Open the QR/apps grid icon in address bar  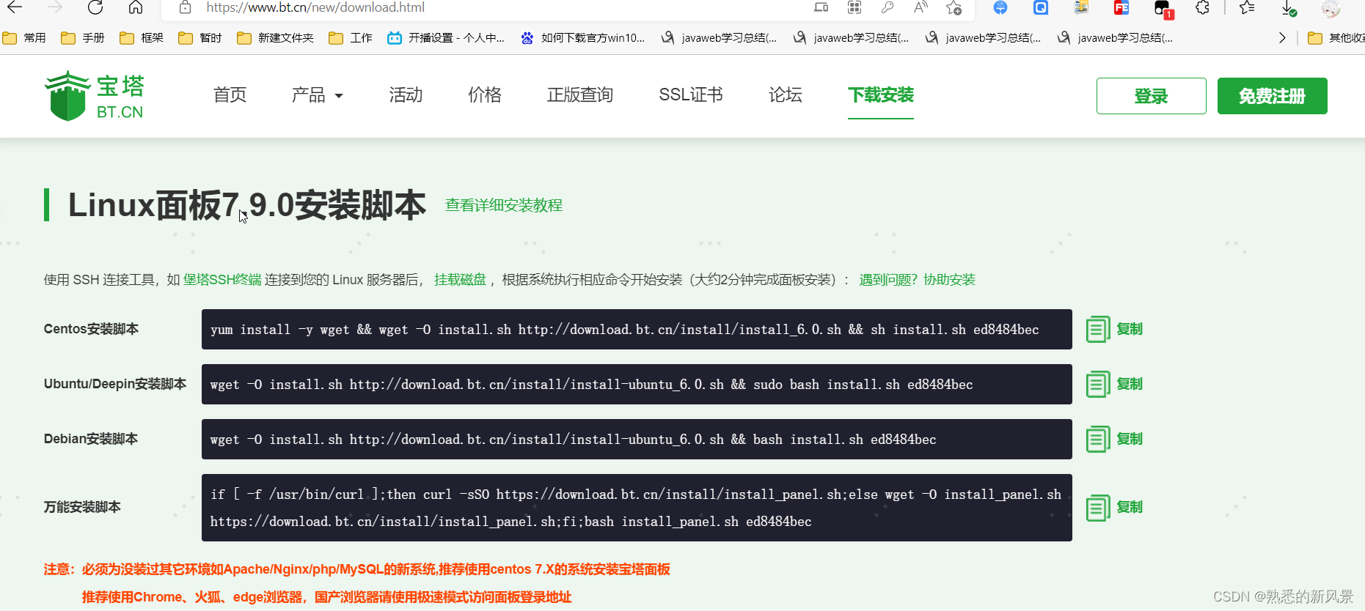click(855, 7)
